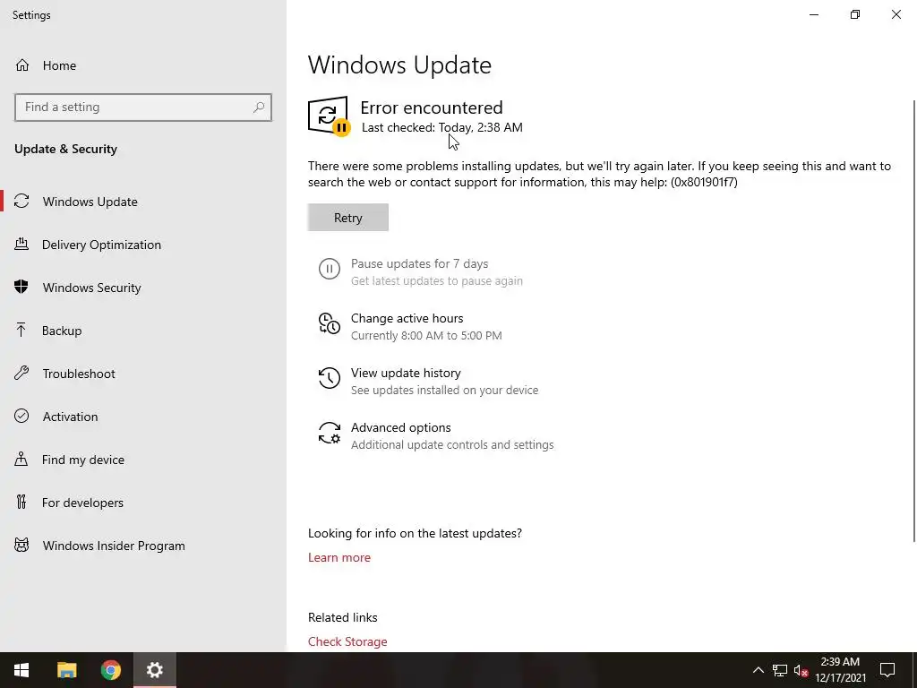The height and width of the screenshot is (688, 917).
Task: Click the search magnifier in Find a setting
Action: point(259,107)
